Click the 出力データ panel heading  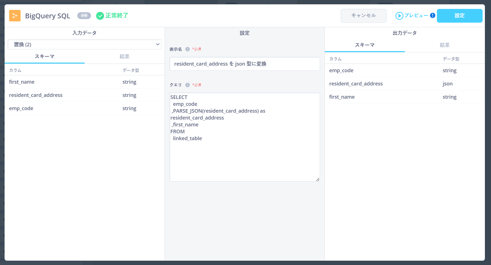pos(405,33)
